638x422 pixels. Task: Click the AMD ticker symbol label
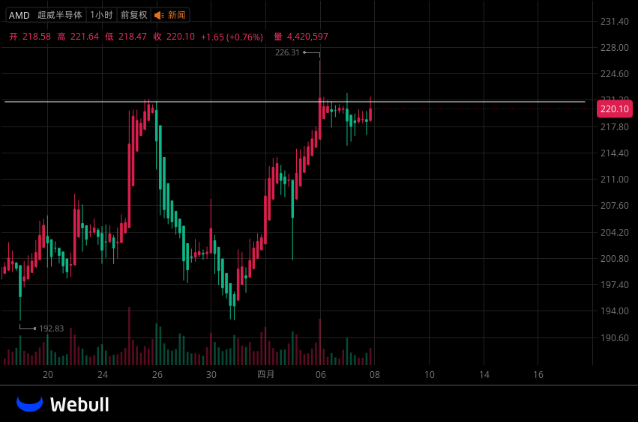click(x=19, y=16)
